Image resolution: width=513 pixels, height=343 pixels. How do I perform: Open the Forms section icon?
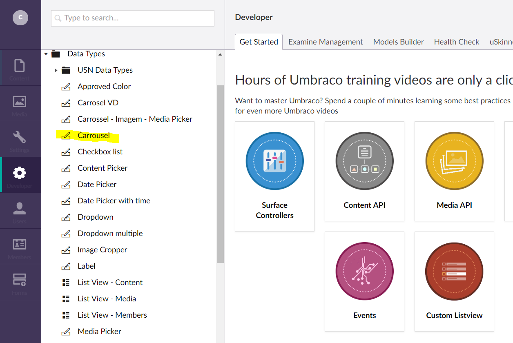coord(20,280)
